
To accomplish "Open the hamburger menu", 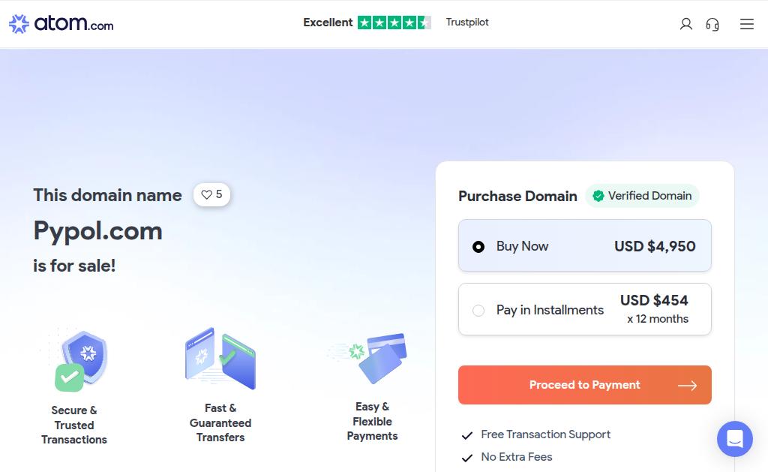I will click(746, 24).
